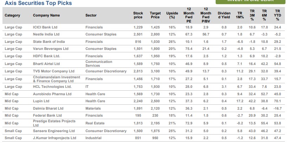Click the ICICI Bank Ltd company name

[45, 27]
